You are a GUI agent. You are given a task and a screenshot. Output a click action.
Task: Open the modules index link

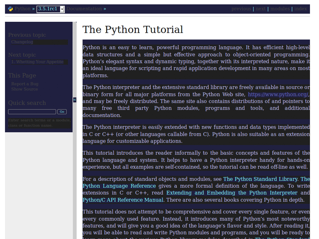click(x=280, y=9)
